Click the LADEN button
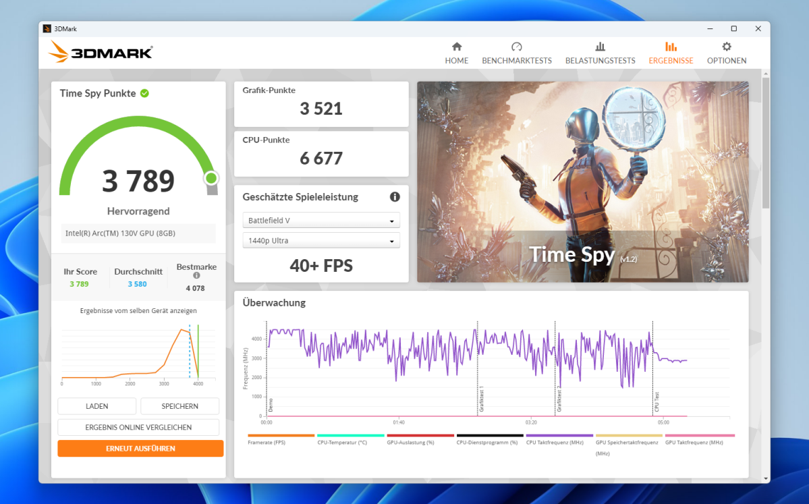The width and height of the screenshot is (809, 504). click(x=97, y=406)
